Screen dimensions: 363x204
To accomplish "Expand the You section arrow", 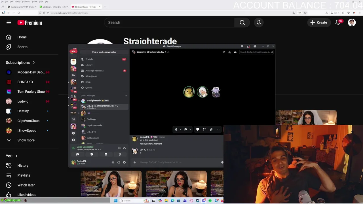I will coord(16,156).
